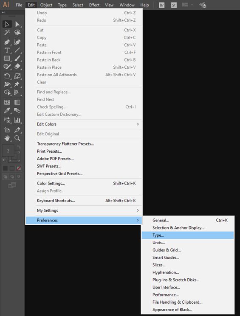Click the None (red slash) swatch

[19, 168]
